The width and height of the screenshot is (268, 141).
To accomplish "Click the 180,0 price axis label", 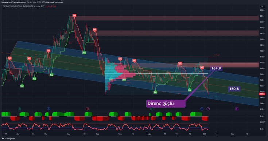I will coord(262,51).
